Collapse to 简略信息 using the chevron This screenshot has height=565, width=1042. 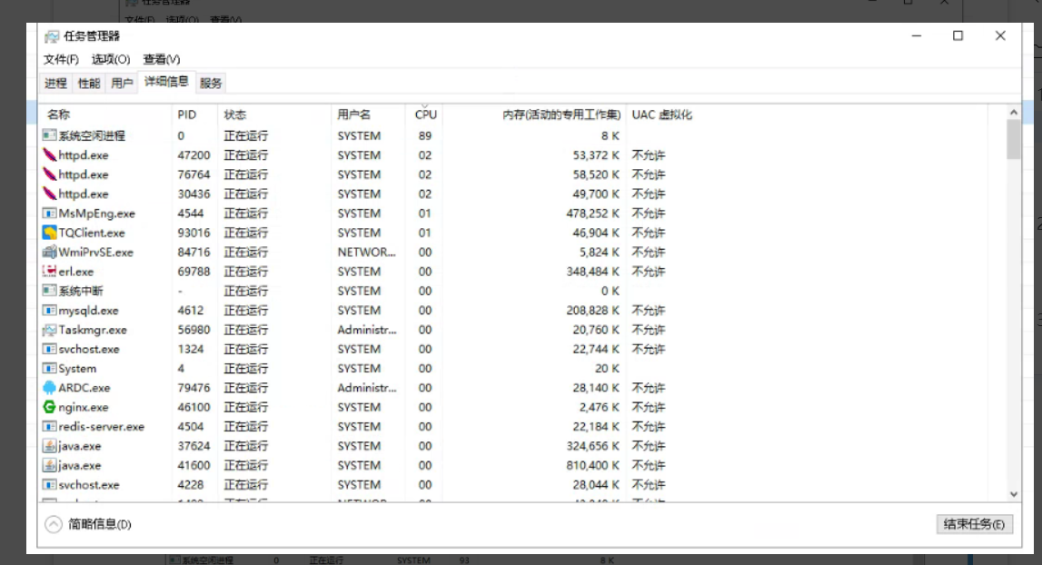point(54,524)
